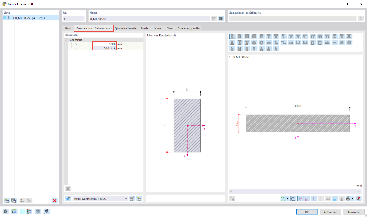Select the plain square cross-section shape

247,36
